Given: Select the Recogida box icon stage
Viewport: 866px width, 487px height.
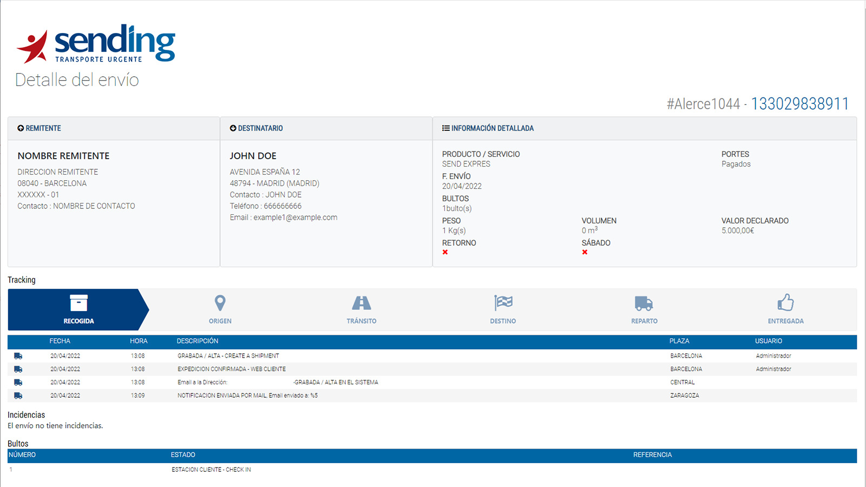Looking at the screenshot, I should pyautogui.click(x=78, y=304).
